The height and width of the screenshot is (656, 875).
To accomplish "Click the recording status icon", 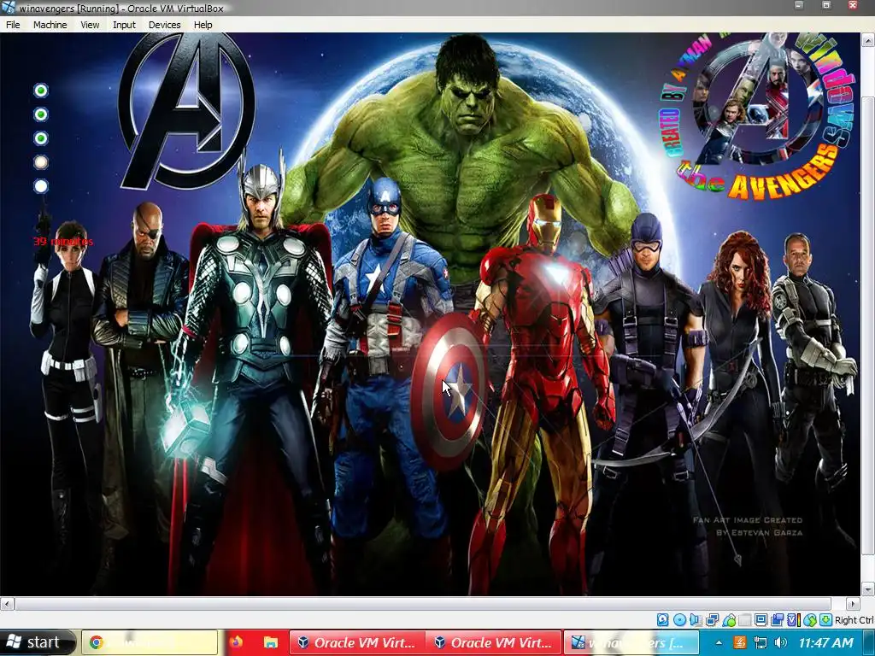I will pyautogui.click(x=777, y=620).
